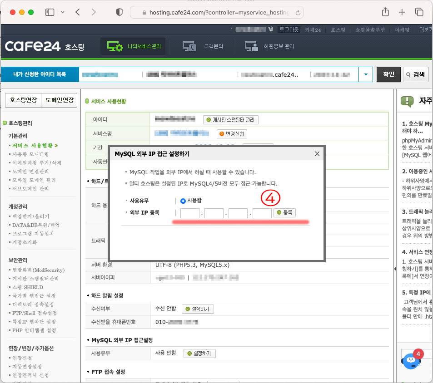The image size is (433, 383).
Task: Expand the 내가 신청한 아이디 dropdown arrow
Action: pos(365,74)
